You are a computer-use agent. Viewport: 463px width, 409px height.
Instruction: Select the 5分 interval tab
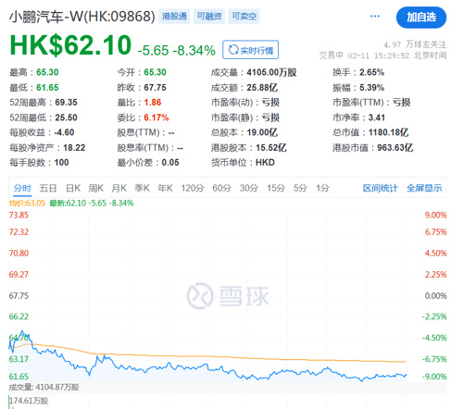click(300, 188)
